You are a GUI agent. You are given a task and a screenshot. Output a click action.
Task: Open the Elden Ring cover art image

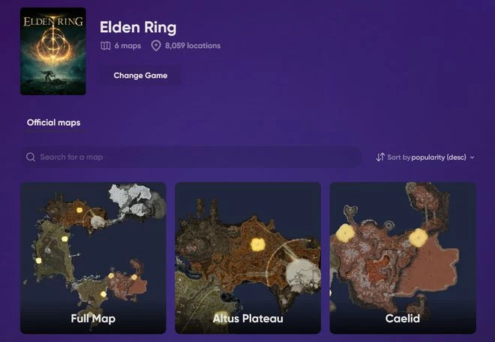click(53, 51)
